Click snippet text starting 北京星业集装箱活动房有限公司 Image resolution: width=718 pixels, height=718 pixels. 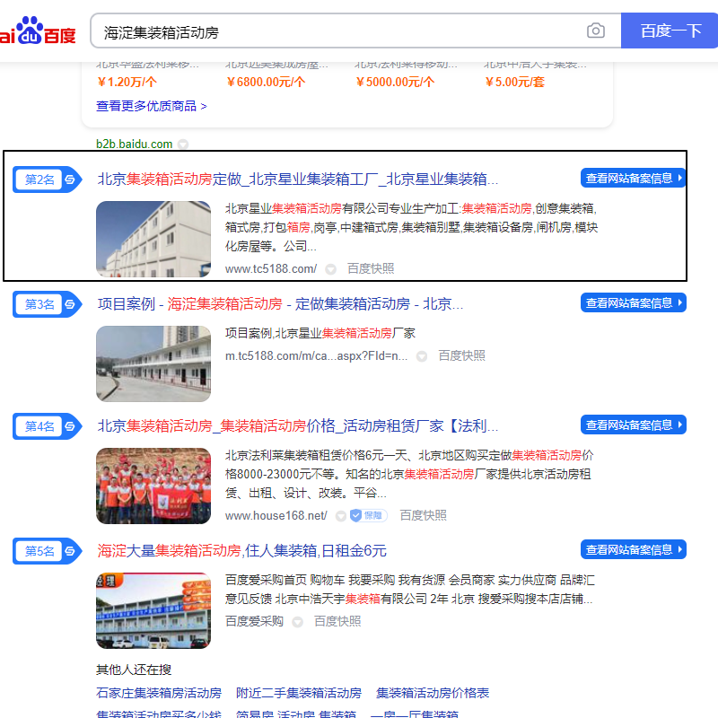coord(411,228)
